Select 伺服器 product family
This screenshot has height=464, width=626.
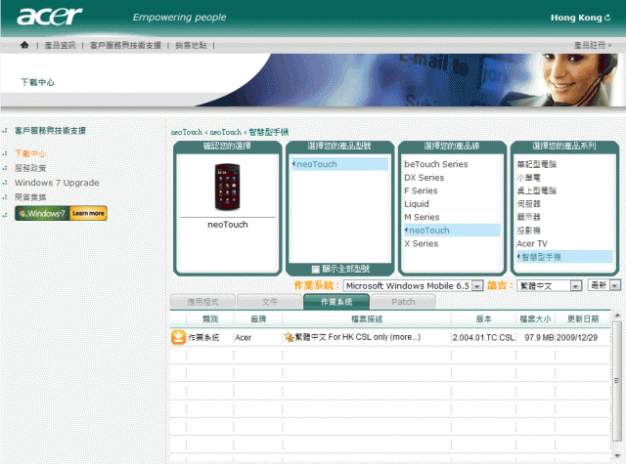point(528,204)
